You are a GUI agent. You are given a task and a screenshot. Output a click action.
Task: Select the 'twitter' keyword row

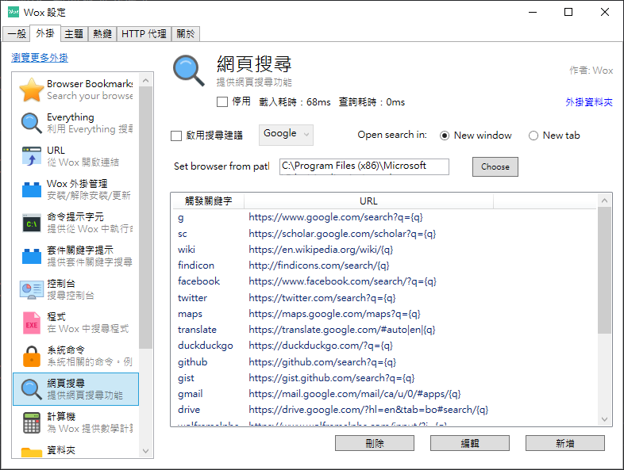click(x=384, y=297)
